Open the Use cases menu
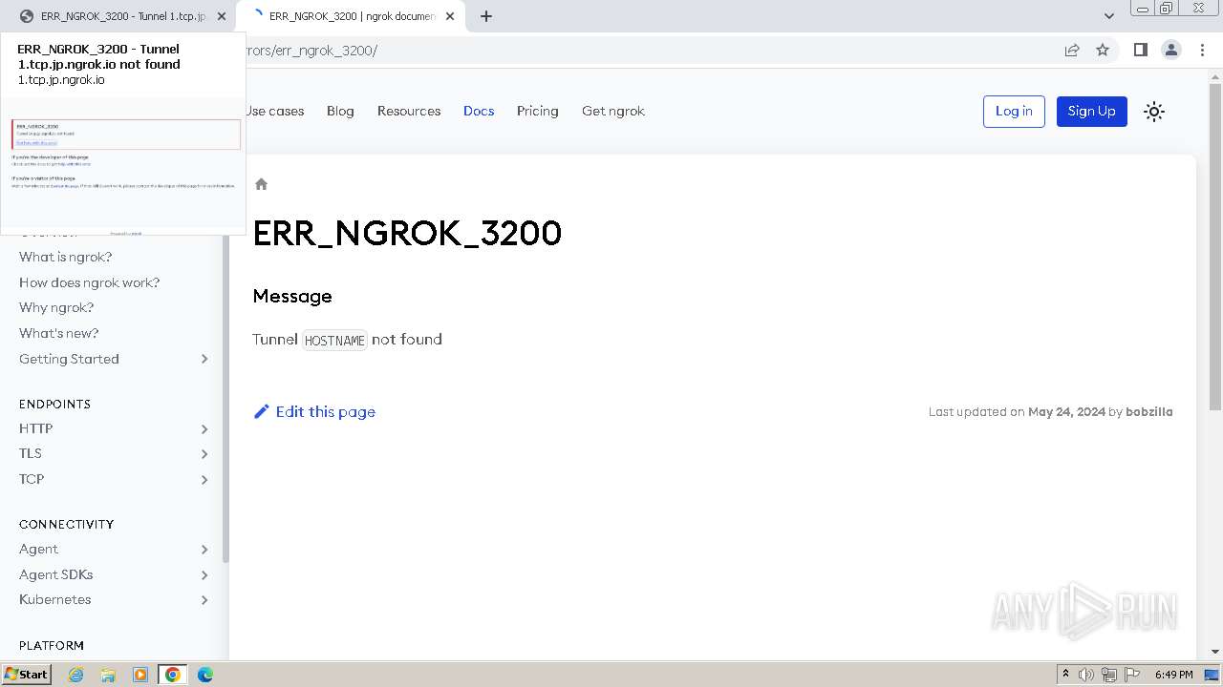 274,111
